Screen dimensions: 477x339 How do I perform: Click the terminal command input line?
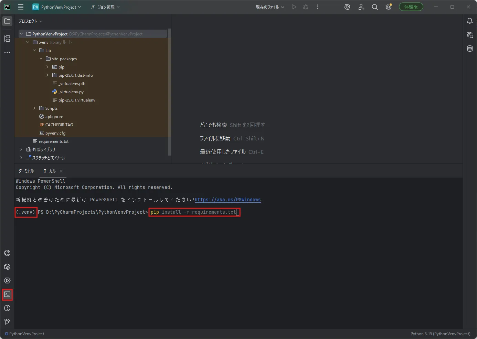coord(194,212)
